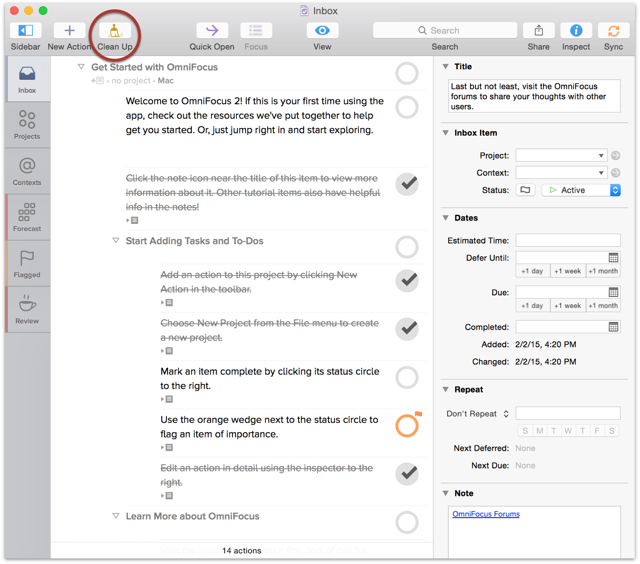Complete 'Start Adding Tasks and To-Dos' circle

tap(407, 247)
